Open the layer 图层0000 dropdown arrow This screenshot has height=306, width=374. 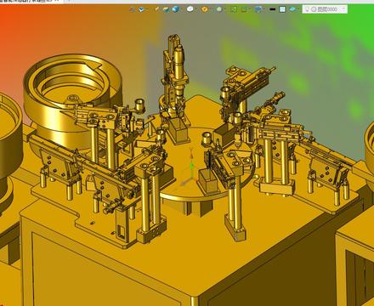(343, 9)
